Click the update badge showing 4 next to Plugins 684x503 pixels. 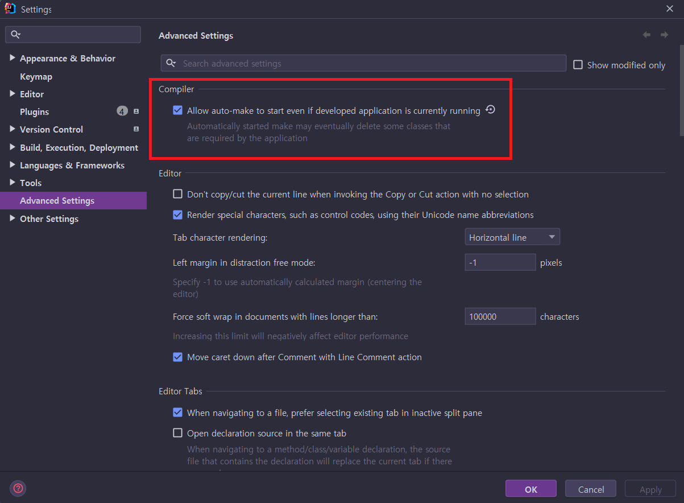[122, 111]
